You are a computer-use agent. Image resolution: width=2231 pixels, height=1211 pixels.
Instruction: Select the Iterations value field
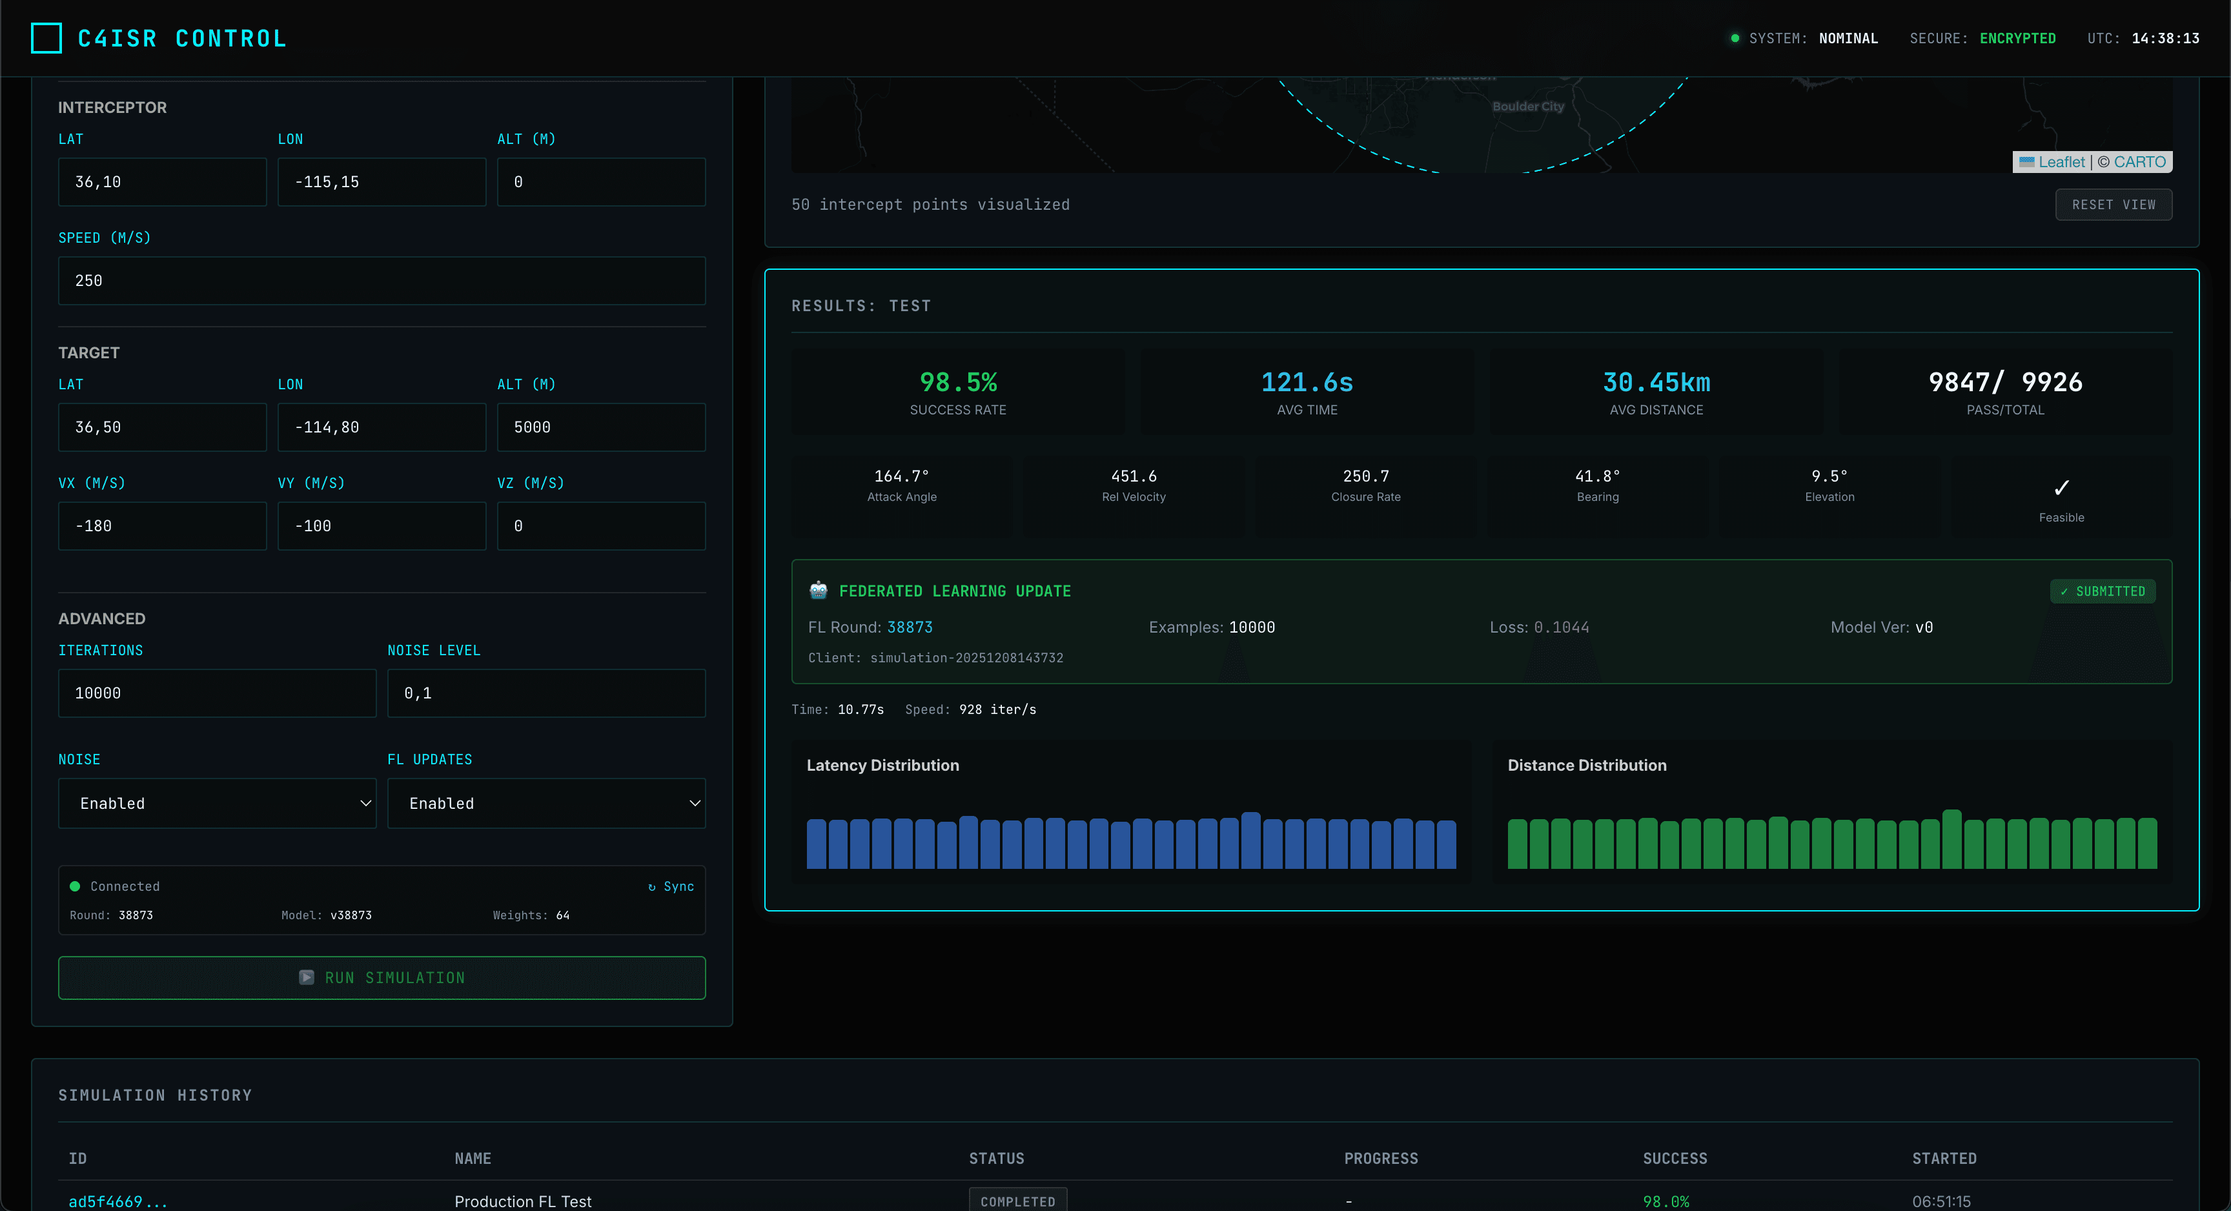[216, 693]
